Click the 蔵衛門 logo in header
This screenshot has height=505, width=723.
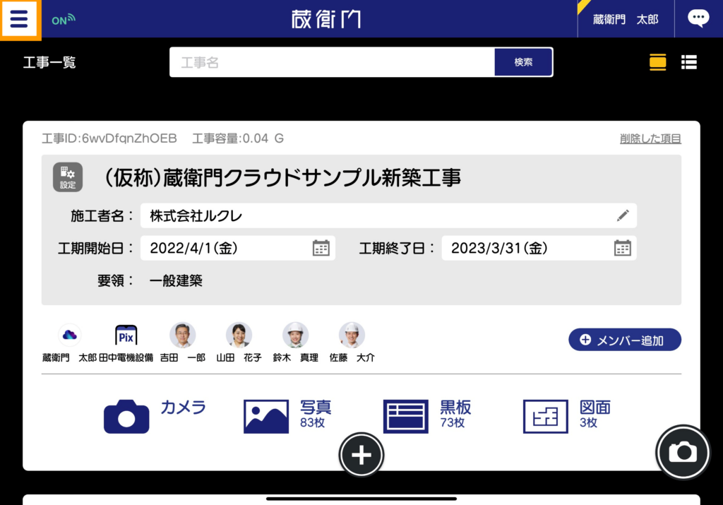point(326,19)
